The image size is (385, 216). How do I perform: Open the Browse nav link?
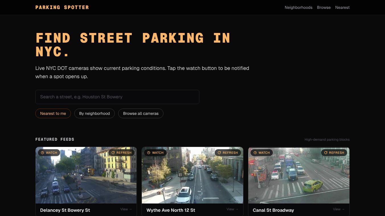tap(324, 7)
